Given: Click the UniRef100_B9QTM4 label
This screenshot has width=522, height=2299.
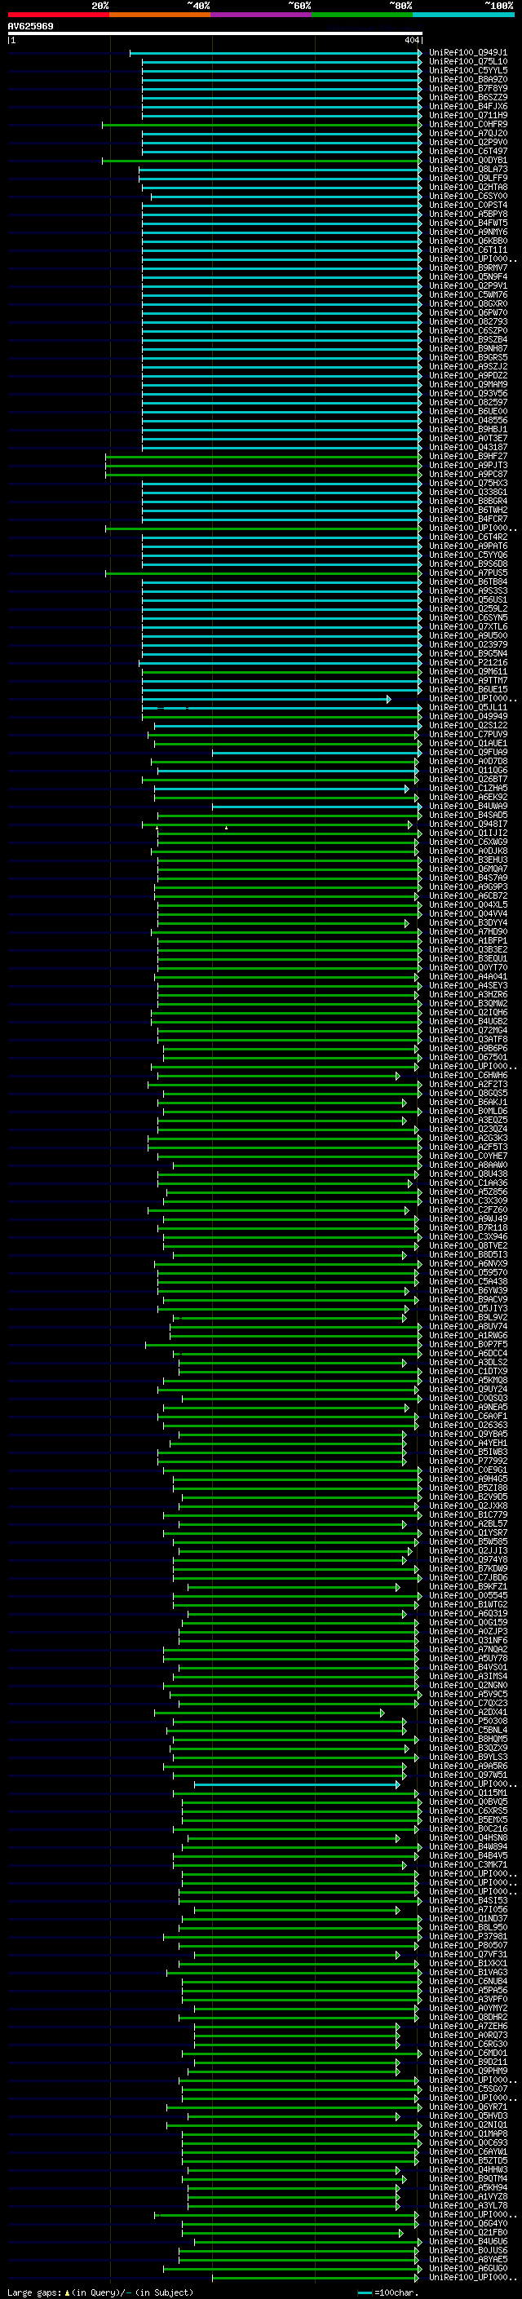Looking at the screenshot, I should (467, 2178).
